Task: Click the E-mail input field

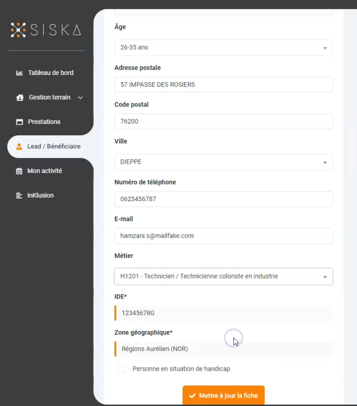Action: (224, 236)
